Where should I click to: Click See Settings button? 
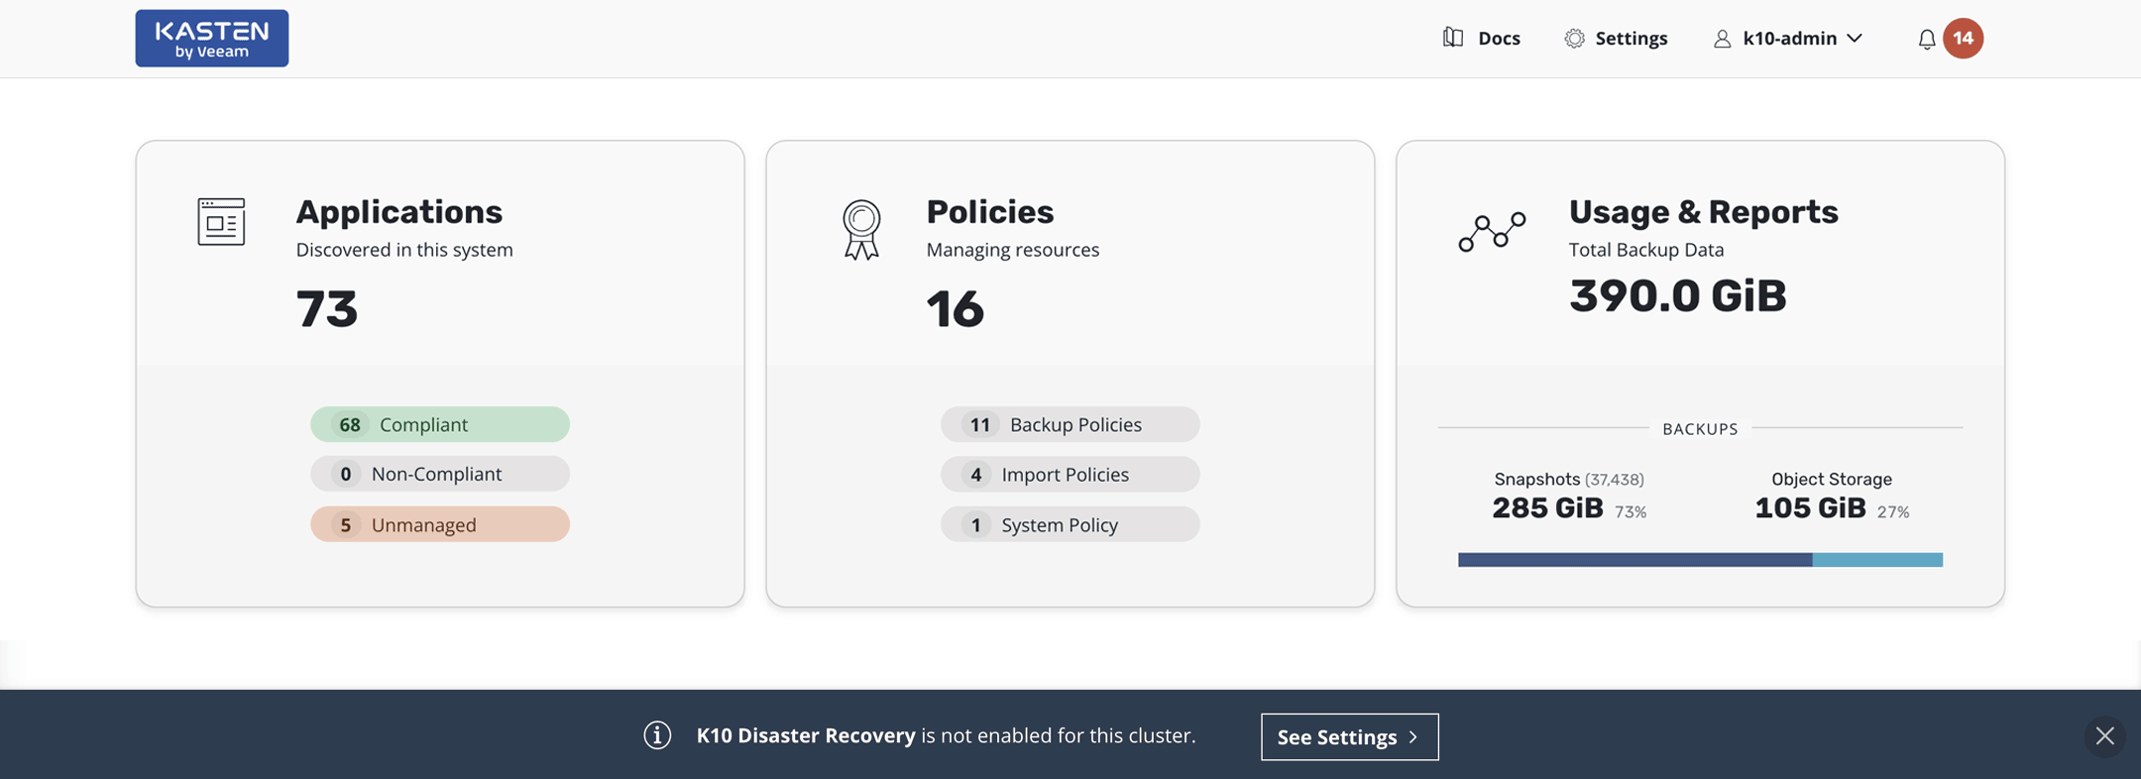1349,736
